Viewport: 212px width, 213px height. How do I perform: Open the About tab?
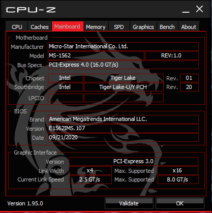[x=189, y=26]
